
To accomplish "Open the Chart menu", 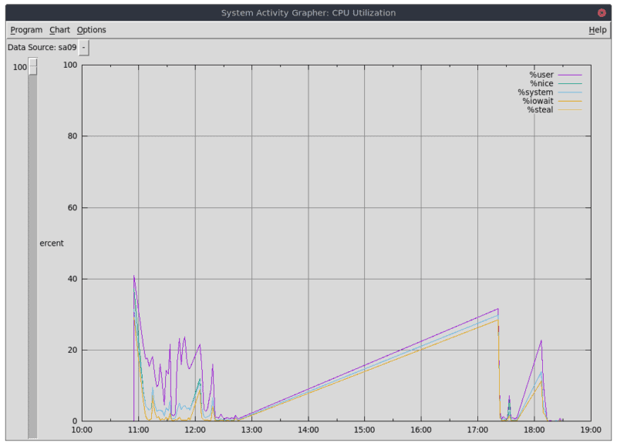I will tap(59, 30).
